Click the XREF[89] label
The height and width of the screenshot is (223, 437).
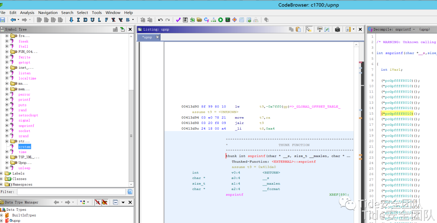[x=339, y=195]
